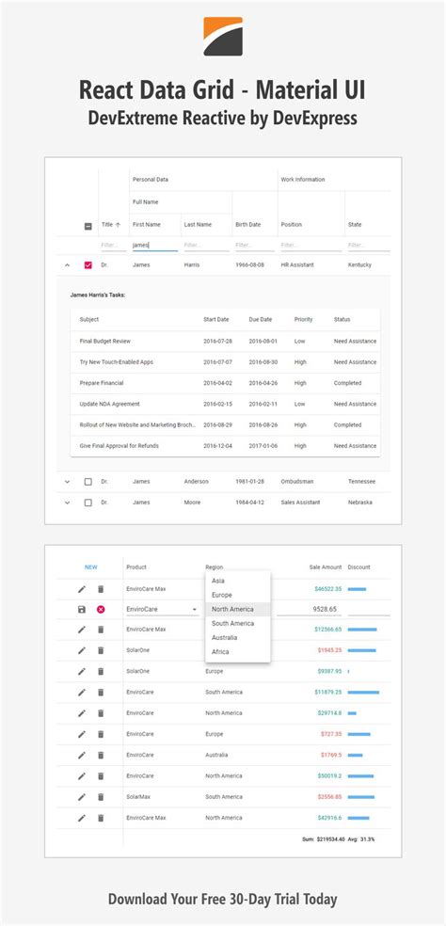
Task: Click the Ombudsman position cell
Action: coord(295,482)
